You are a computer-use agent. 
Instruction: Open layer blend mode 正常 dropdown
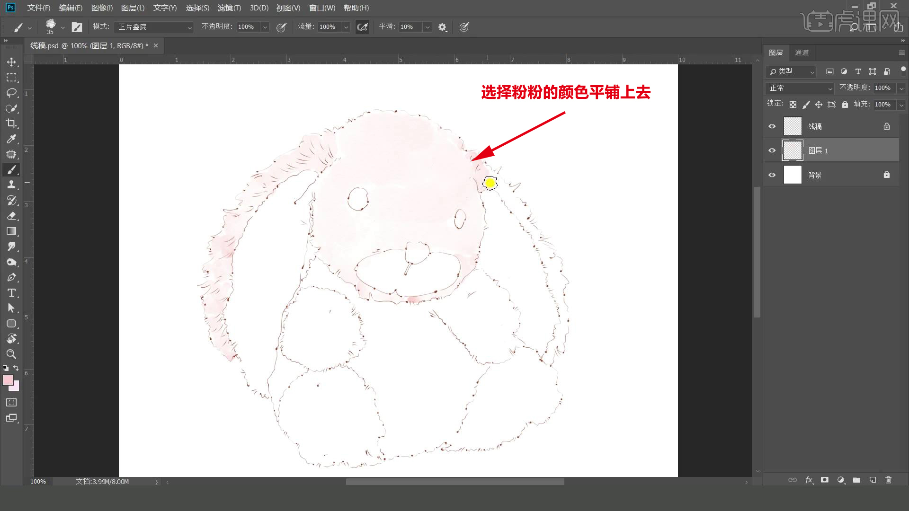point(799,88)
